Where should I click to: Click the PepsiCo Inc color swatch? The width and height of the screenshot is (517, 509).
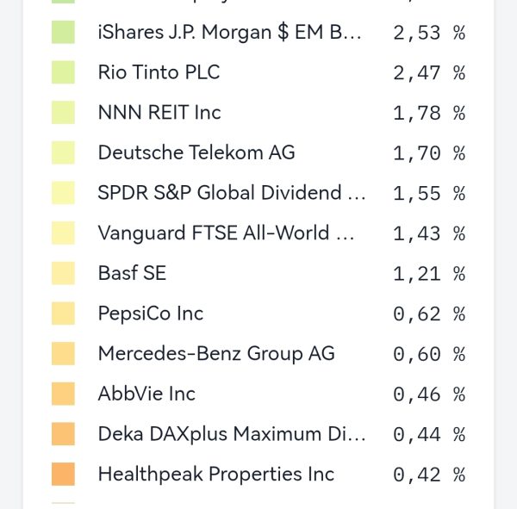click(x=63, y=313)
